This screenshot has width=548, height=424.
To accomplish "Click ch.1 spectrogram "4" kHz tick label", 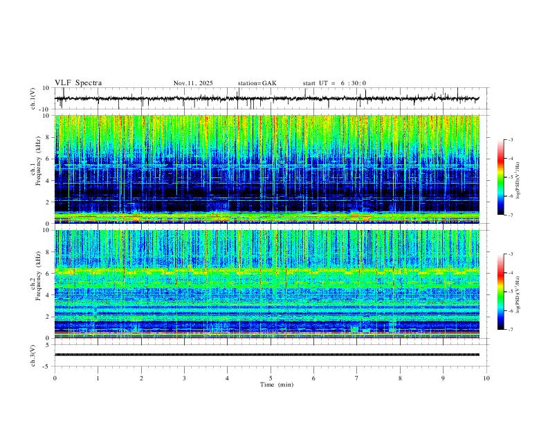I will pyautogui.click(x=48, y=181).
